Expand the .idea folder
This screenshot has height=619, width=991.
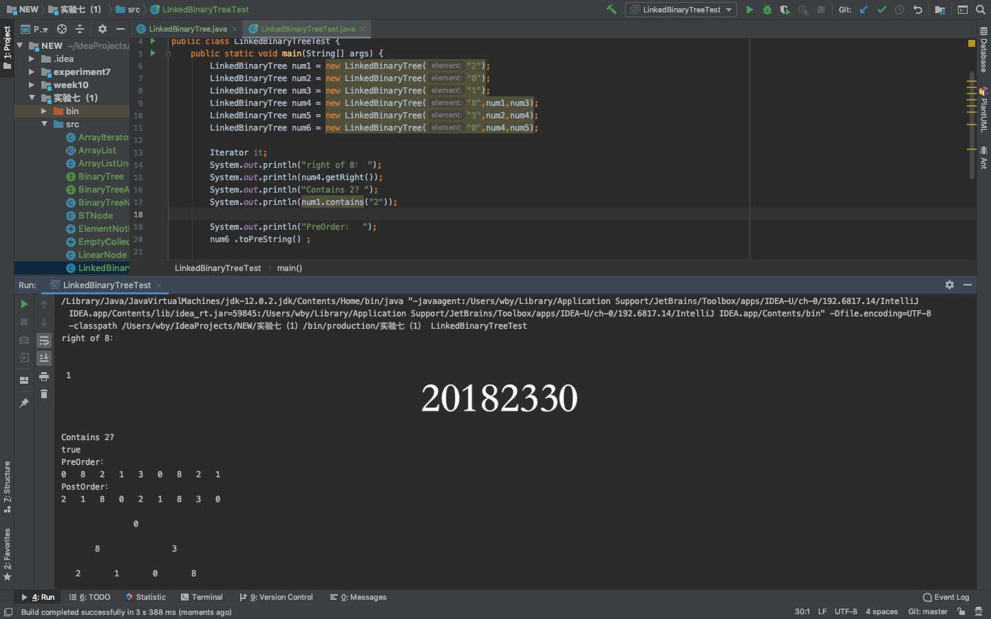32,58
